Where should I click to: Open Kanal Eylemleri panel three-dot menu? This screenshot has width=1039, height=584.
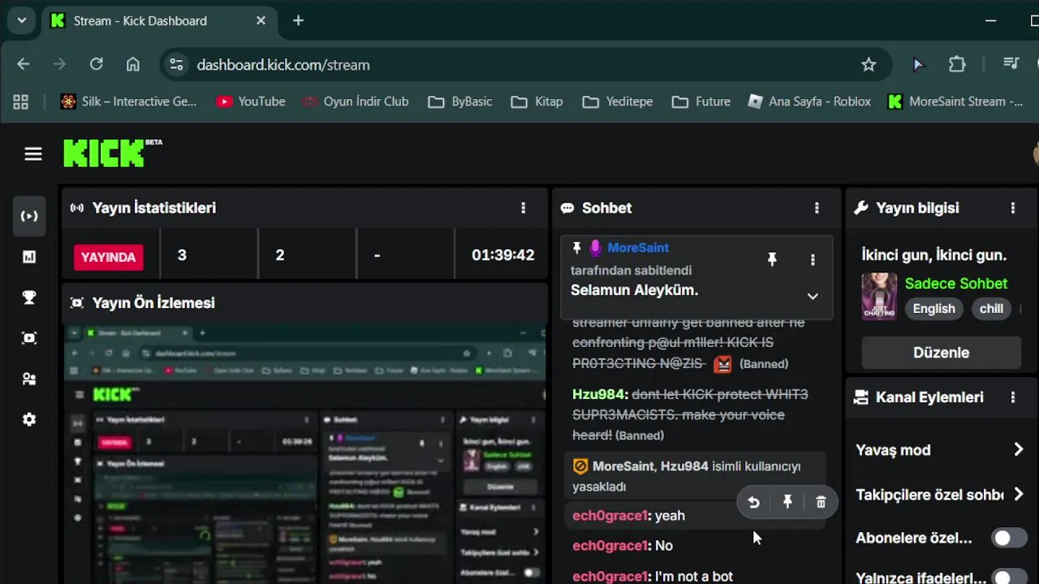1012,397
